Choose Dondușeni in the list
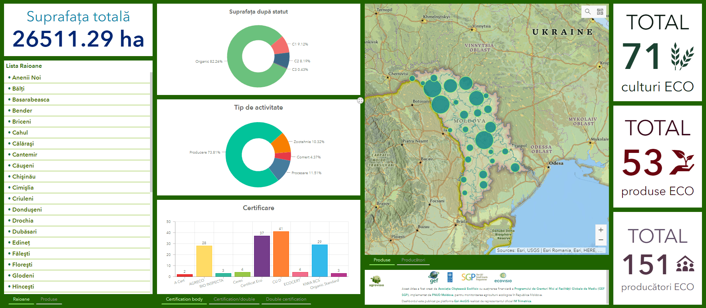This screenshot has height=308, width=706. coord(77,210)
